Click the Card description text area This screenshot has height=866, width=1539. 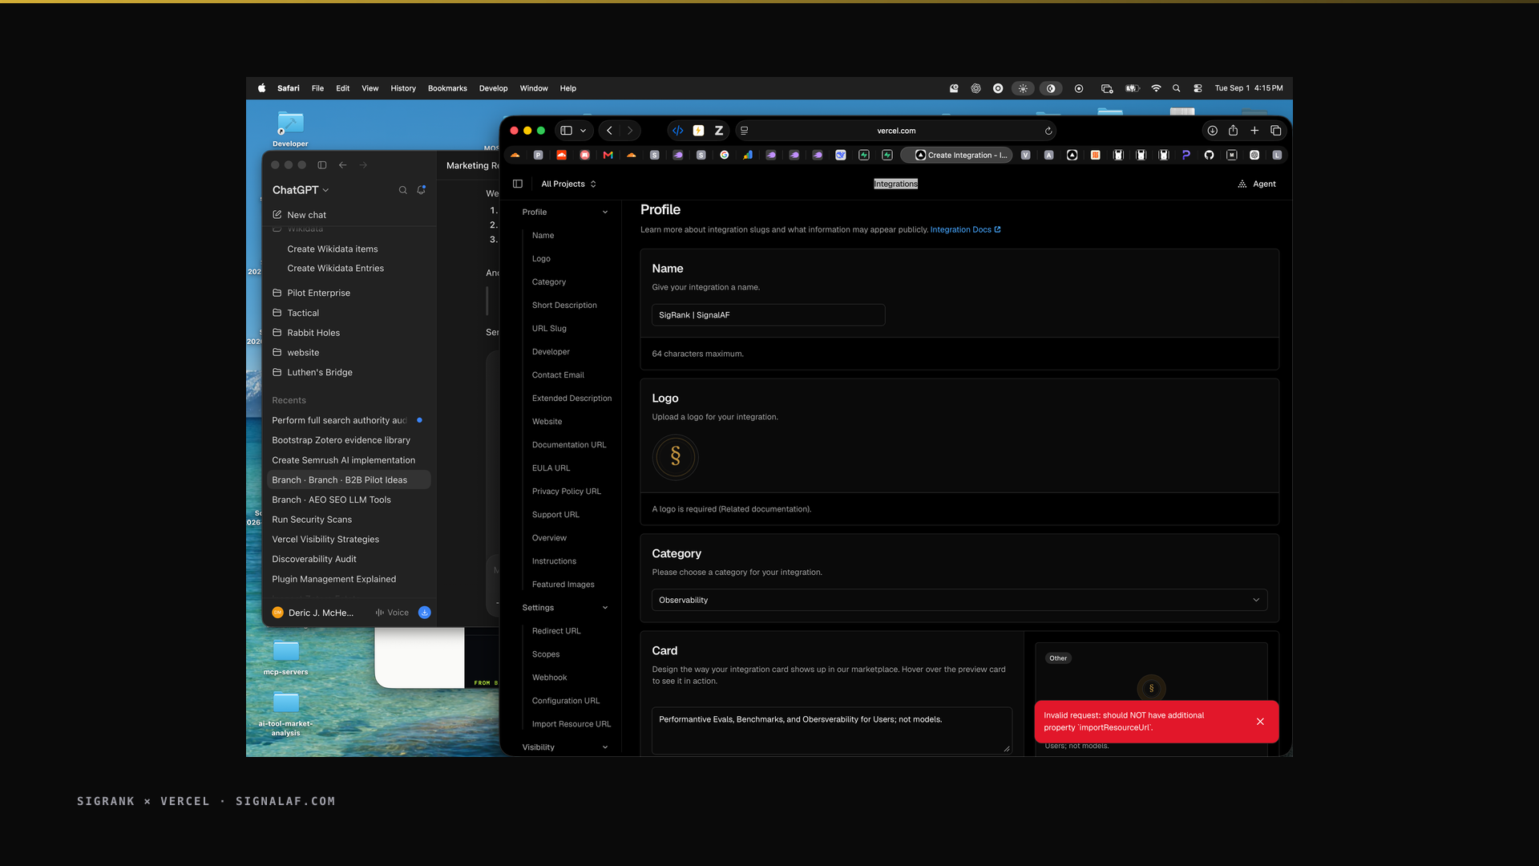click(831, 730)
